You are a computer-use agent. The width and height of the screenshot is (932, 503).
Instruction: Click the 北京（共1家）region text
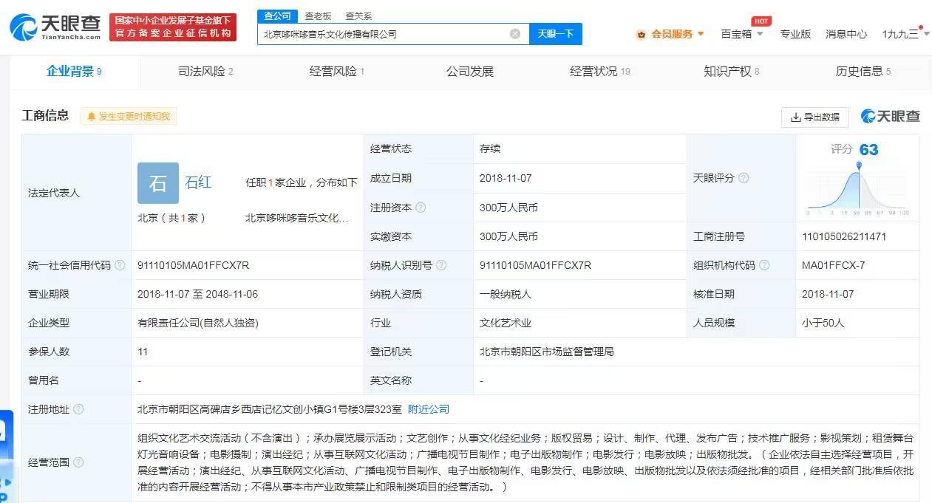tap(171, 218)
